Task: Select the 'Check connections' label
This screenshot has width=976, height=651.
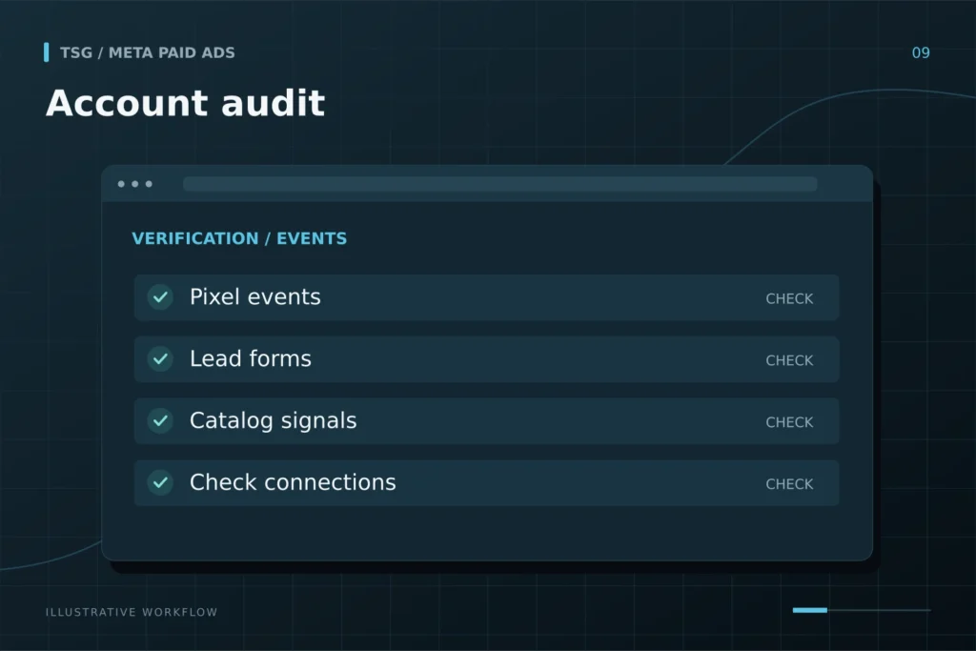Action: coord(293,482)
